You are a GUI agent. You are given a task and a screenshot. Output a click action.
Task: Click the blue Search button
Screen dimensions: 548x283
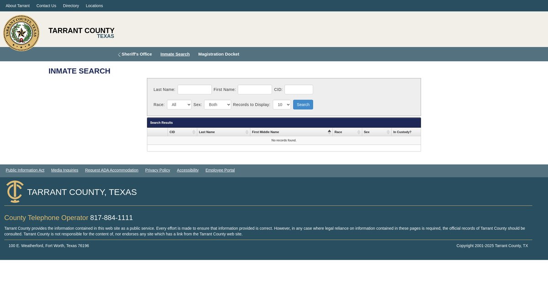coord(303,105)
